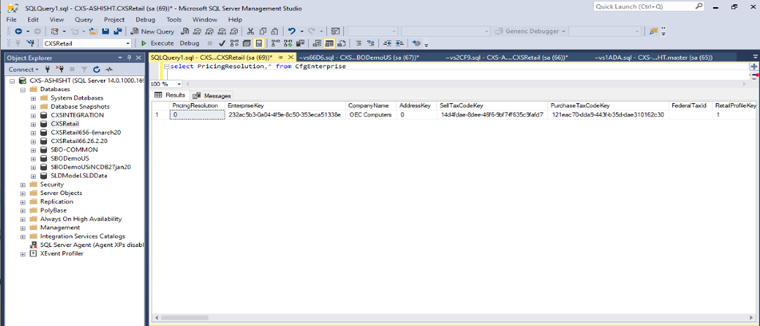Click the Change Connection plug icon in toolbar
The image size is (760, 326).
(x=30, y=43)
